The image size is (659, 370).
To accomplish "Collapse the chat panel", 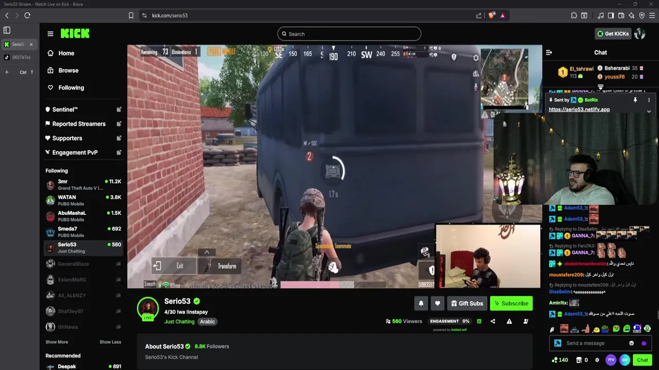I will tap(549, 52).
